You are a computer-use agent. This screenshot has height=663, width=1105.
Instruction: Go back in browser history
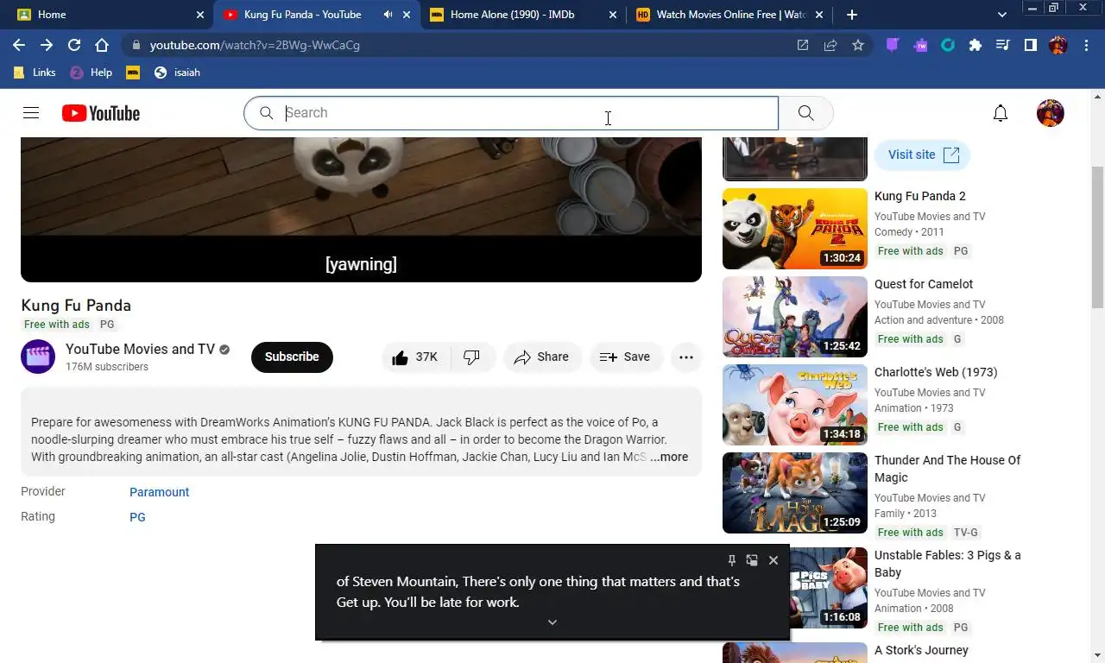pos(19,45)
